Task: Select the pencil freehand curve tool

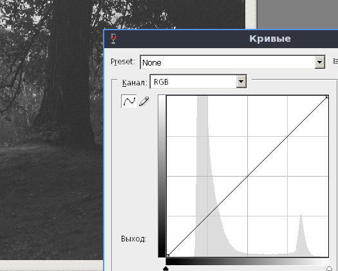Action: tap(144, 101)
